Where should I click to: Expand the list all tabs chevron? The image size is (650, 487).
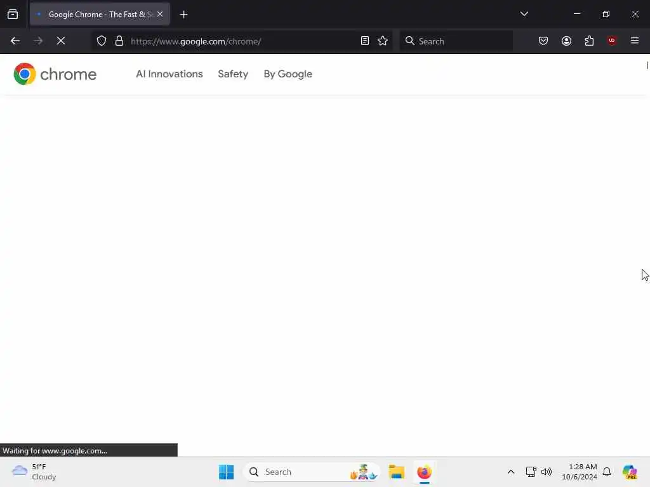pos(524,14)
